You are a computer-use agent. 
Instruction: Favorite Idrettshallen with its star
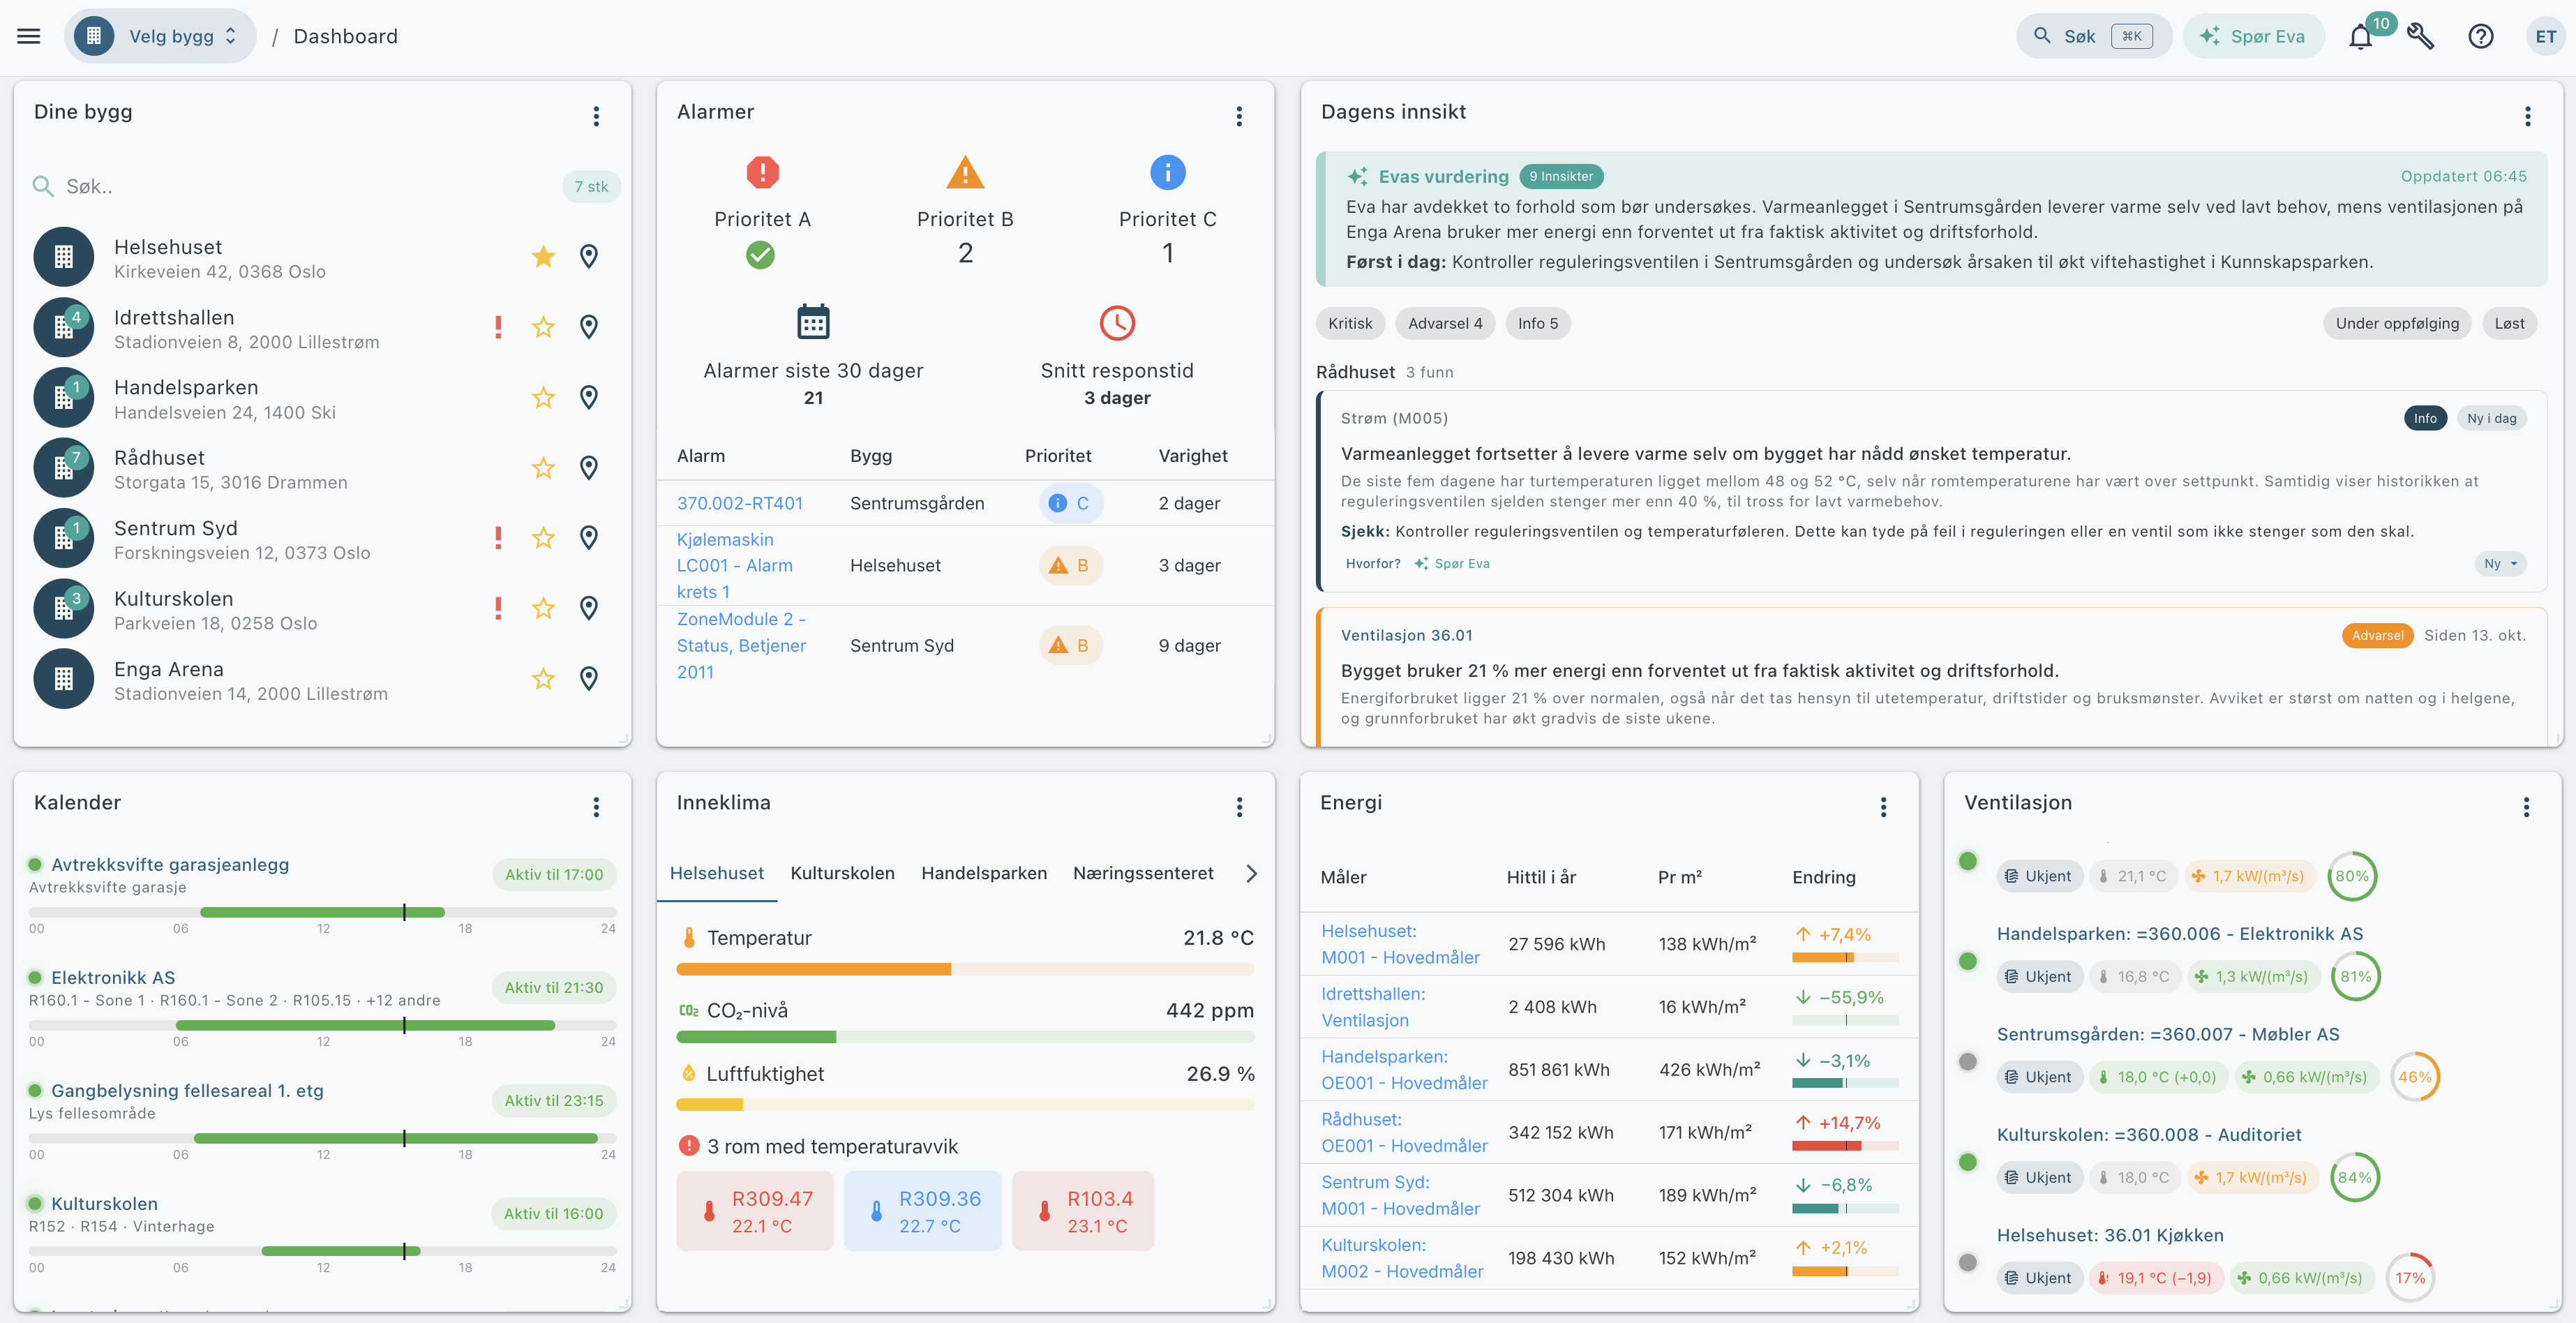[x=543, y=327]
